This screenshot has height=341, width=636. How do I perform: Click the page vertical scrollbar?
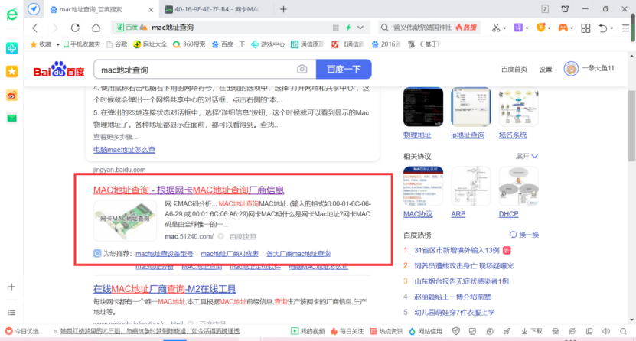pos(631,126)
